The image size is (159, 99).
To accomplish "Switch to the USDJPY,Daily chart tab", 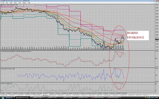I will [x=76, y=95].
